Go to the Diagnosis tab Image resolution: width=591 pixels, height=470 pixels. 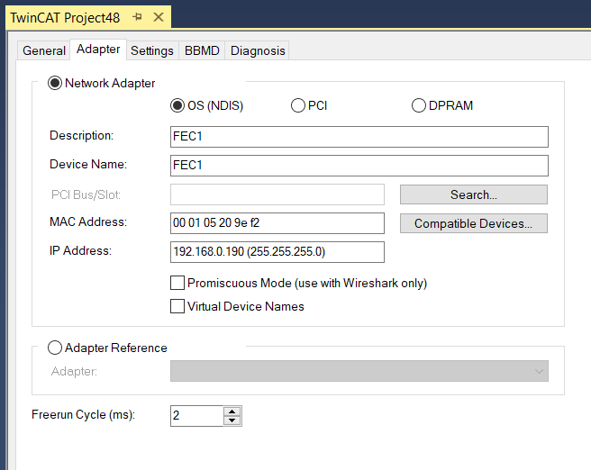tap(258, 50)
